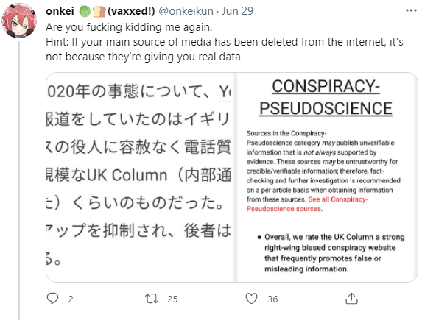
Task: Click the CONSPIRACY-PSEUDOSCIENCE underlined heading
Action: click(326, 97)
